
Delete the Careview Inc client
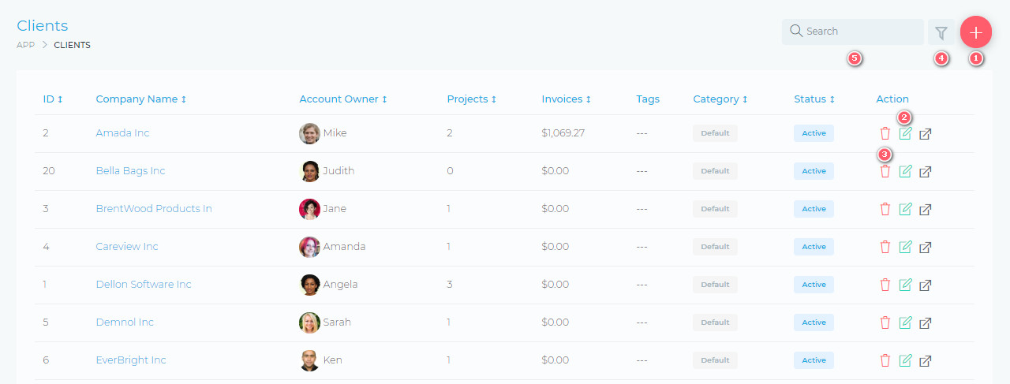pos(885,248)
